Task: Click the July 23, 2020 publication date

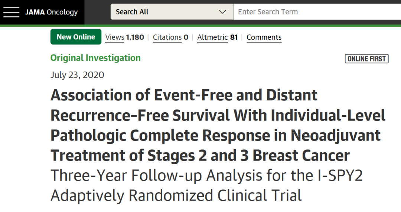Action: pyautogui.click(x=77, y=75)
